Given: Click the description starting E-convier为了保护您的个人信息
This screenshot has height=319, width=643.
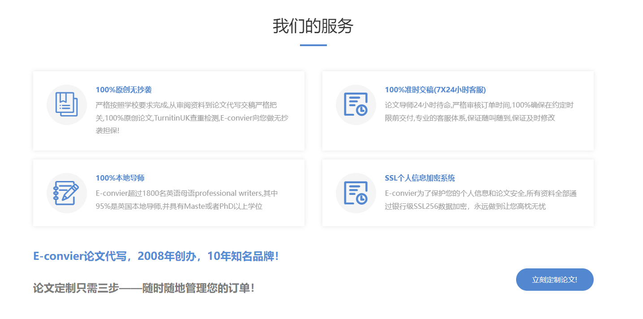Looking at the screenshot, I should pos(480,200).
